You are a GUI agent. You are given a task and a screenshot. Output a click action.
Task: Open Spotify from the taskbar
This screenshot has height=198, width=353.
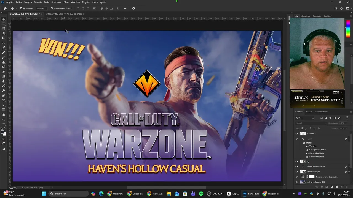(201, 194)
